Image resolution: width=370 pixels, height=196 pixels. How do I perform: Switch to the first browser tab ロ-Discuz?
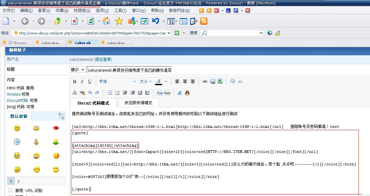pos(17,43)
